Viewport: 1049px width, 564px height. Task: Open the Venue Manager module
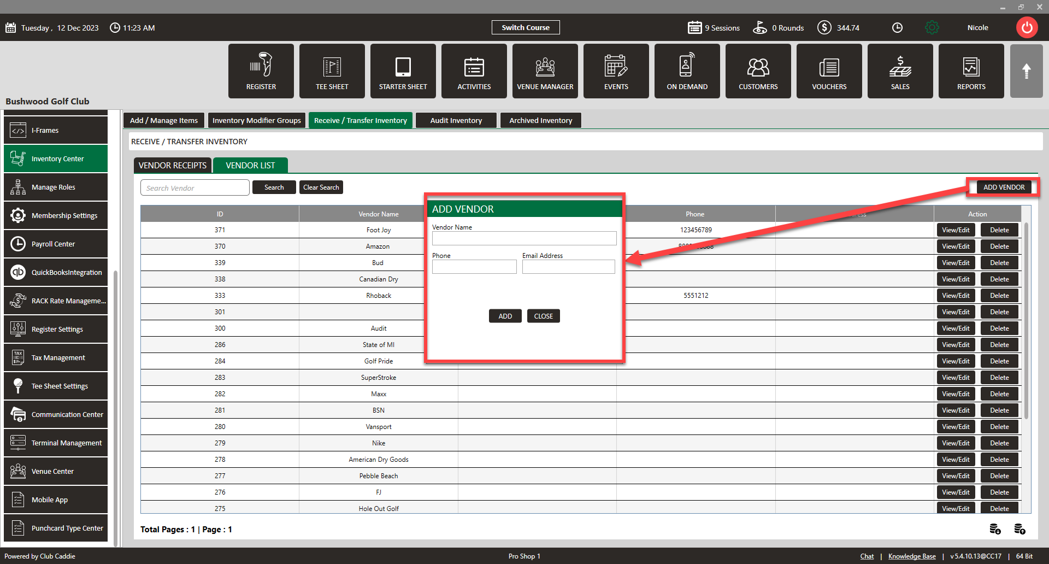coord(545,71)
